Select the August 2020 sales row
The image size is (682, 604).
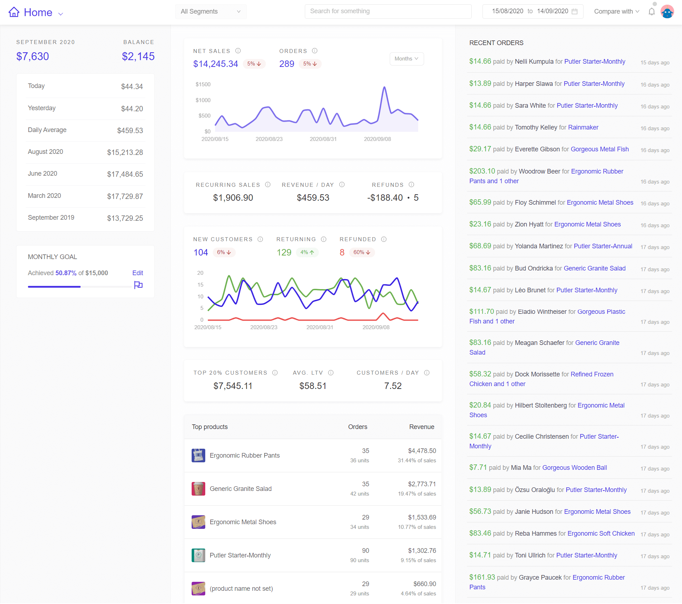85,152
